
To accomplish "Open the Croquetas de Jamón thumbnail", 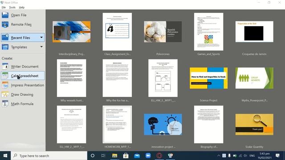I will click(254, 32).
